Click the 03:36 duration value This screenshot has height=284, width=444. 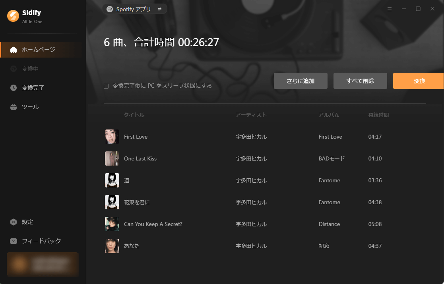[375, 180]
